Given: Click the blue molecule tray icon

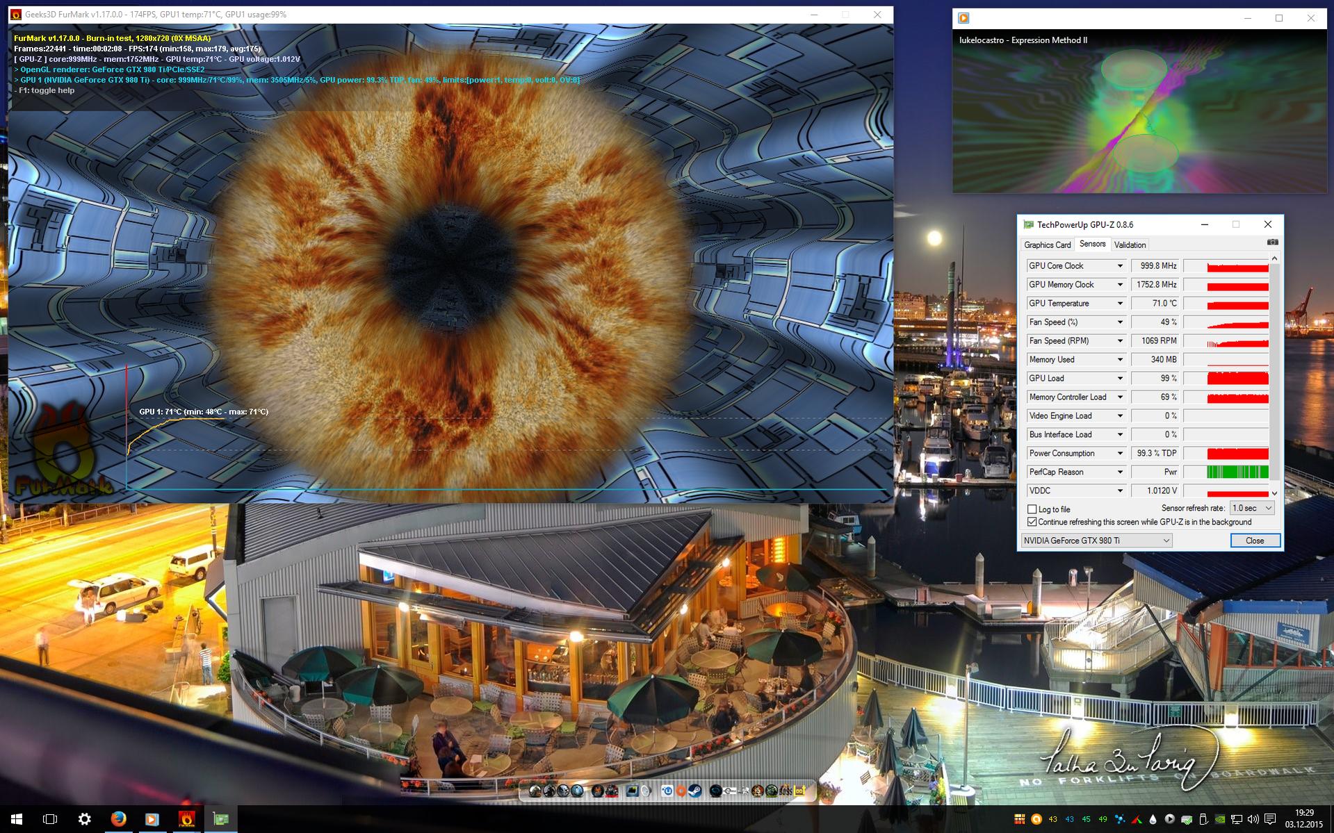Looking at the screenshot, I should pos(1120,819).
